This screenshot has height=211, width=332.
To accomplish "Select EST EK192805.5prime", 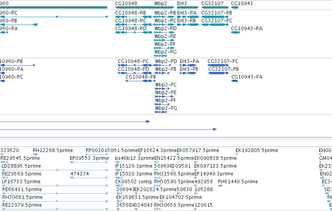I will coord(257,150).
